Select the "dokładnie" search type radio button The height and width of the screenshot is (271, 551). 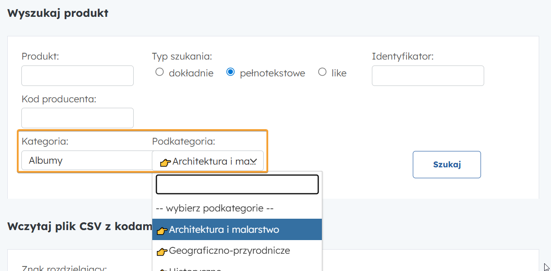point(159,72)
